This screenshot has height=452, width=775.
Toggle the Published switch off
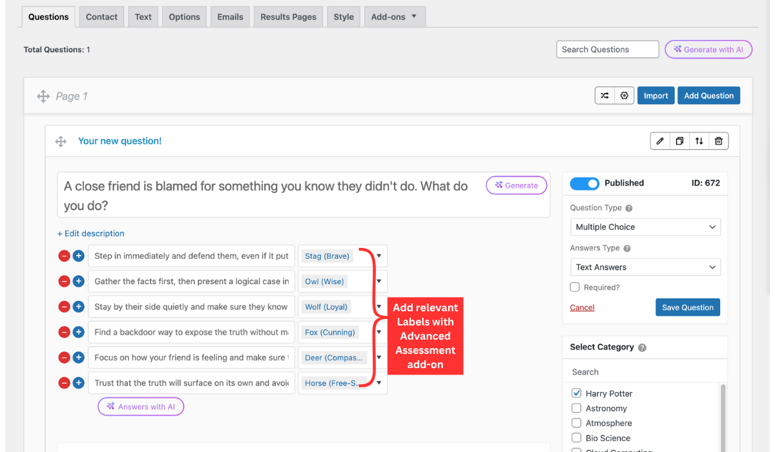(584, 183)
